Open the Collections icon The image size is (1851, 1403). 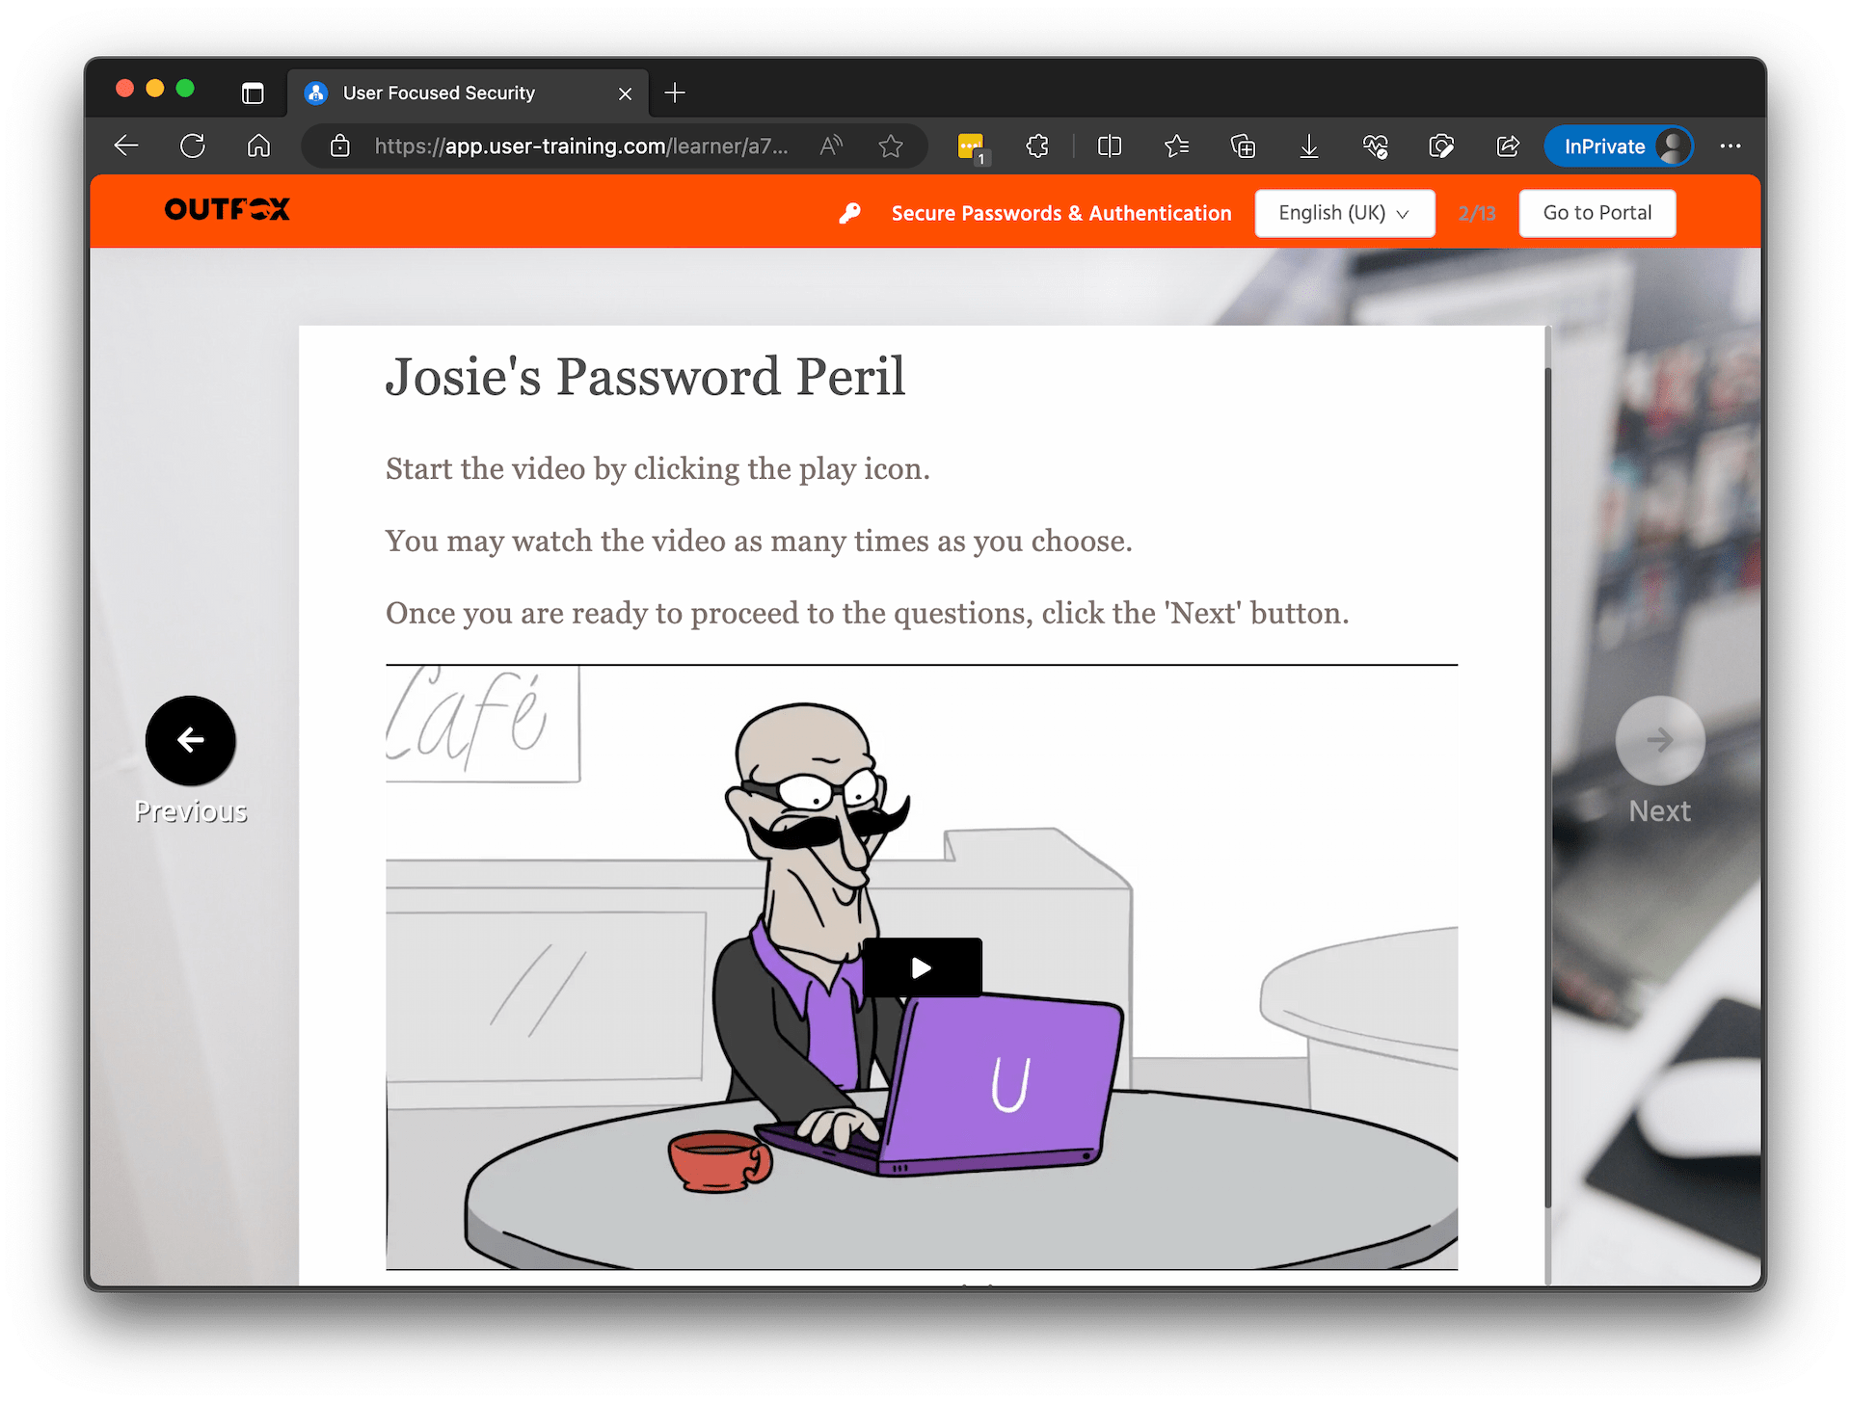click(1243, 146)
